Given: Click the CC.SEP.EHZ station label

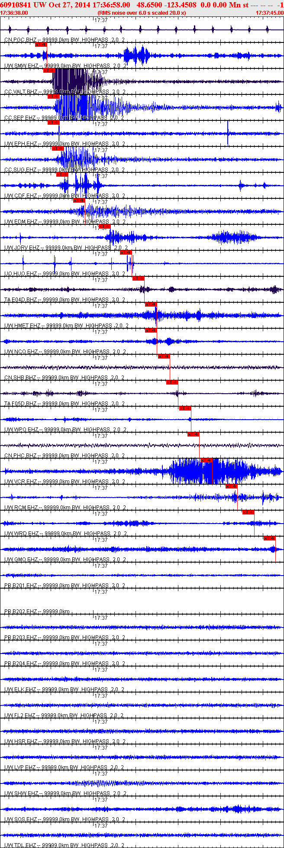Looking at the screenshot, I should click(20, 118).
